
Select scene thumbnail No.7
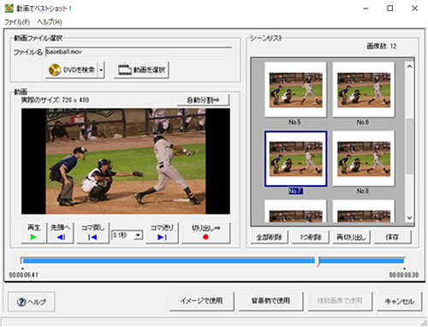click(295, 158)
